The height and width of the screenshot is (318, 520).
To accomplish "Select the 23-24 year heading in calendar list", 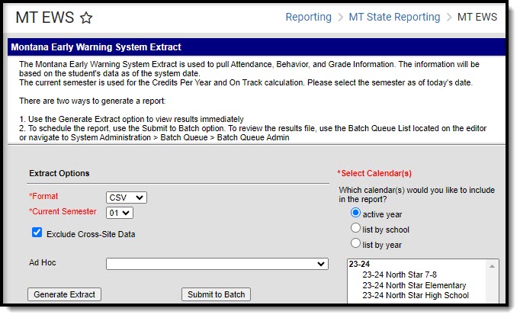I will click(359, 265).
